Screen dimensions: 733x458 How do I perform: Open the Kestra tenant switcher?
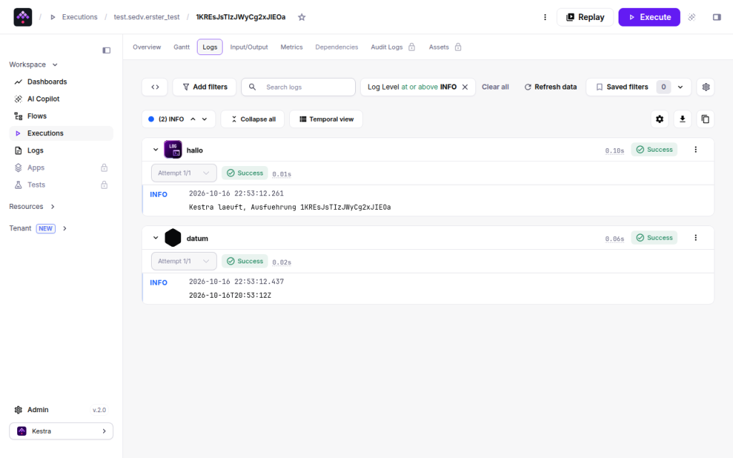click(x=62, y=432)
